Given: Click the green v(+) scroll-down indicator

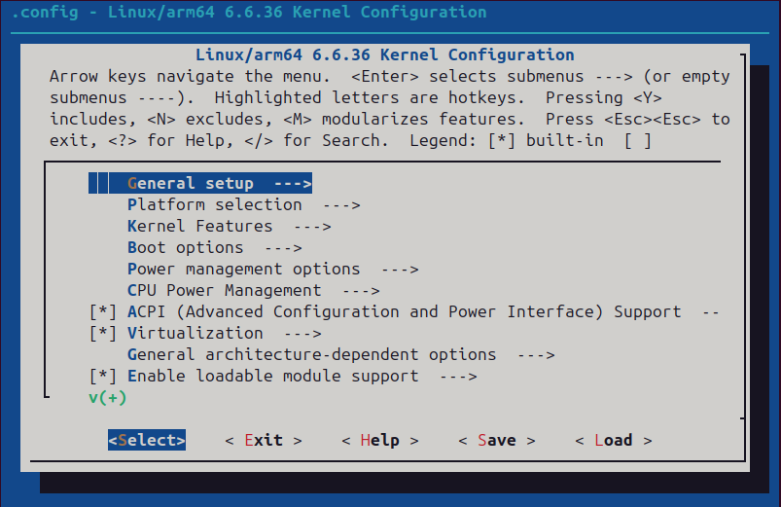Looking at the screenshot, I should [x=107, y=397].
